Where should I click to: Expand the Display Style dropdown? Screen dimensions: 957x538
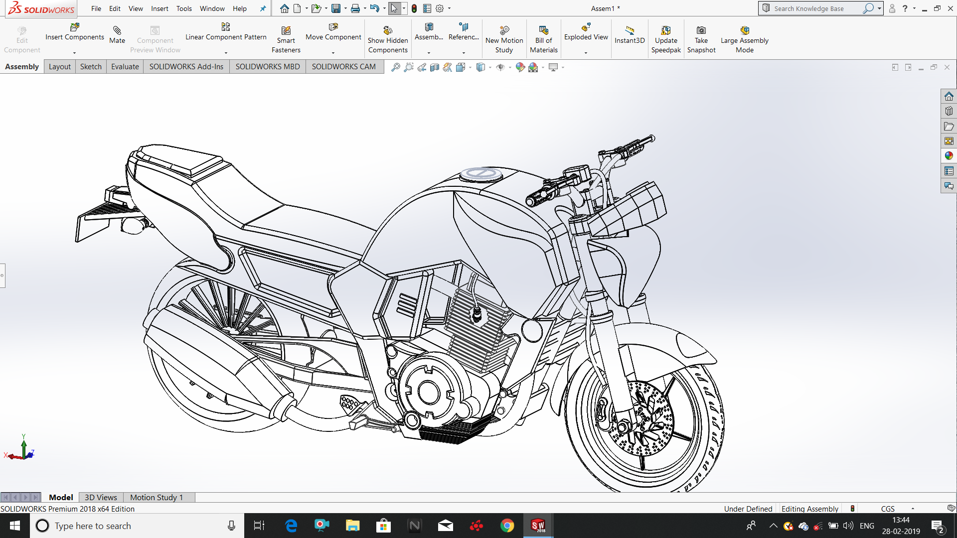(x=490, y=67)
